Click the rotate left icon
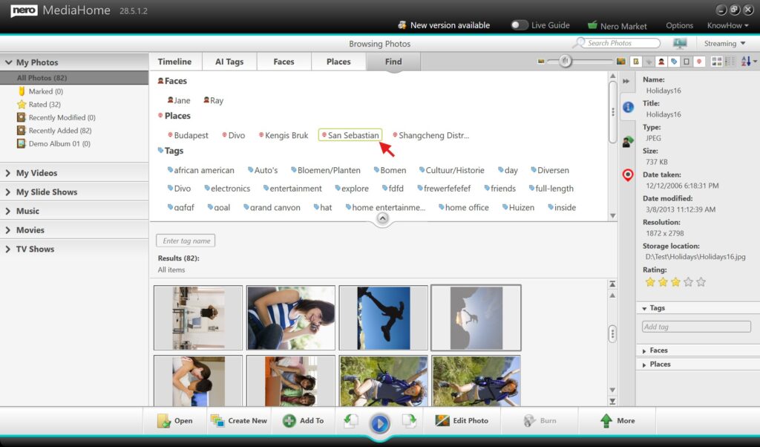The image size is (760, 447). point(351,421)
